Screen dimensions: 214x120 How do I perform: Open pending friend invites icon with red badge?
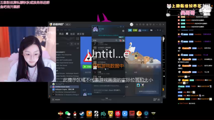pos(120,41)
